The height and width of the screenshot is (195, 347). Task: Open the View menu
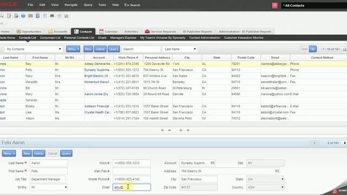[55, 5]
